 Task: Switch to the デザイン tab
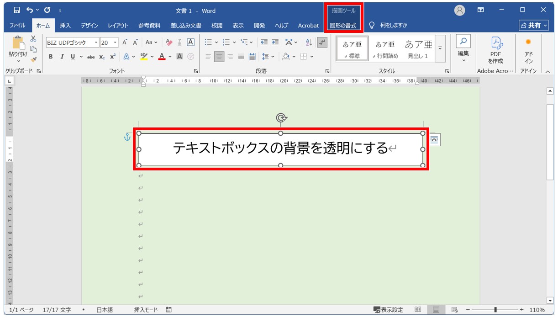tap(89, 26)
